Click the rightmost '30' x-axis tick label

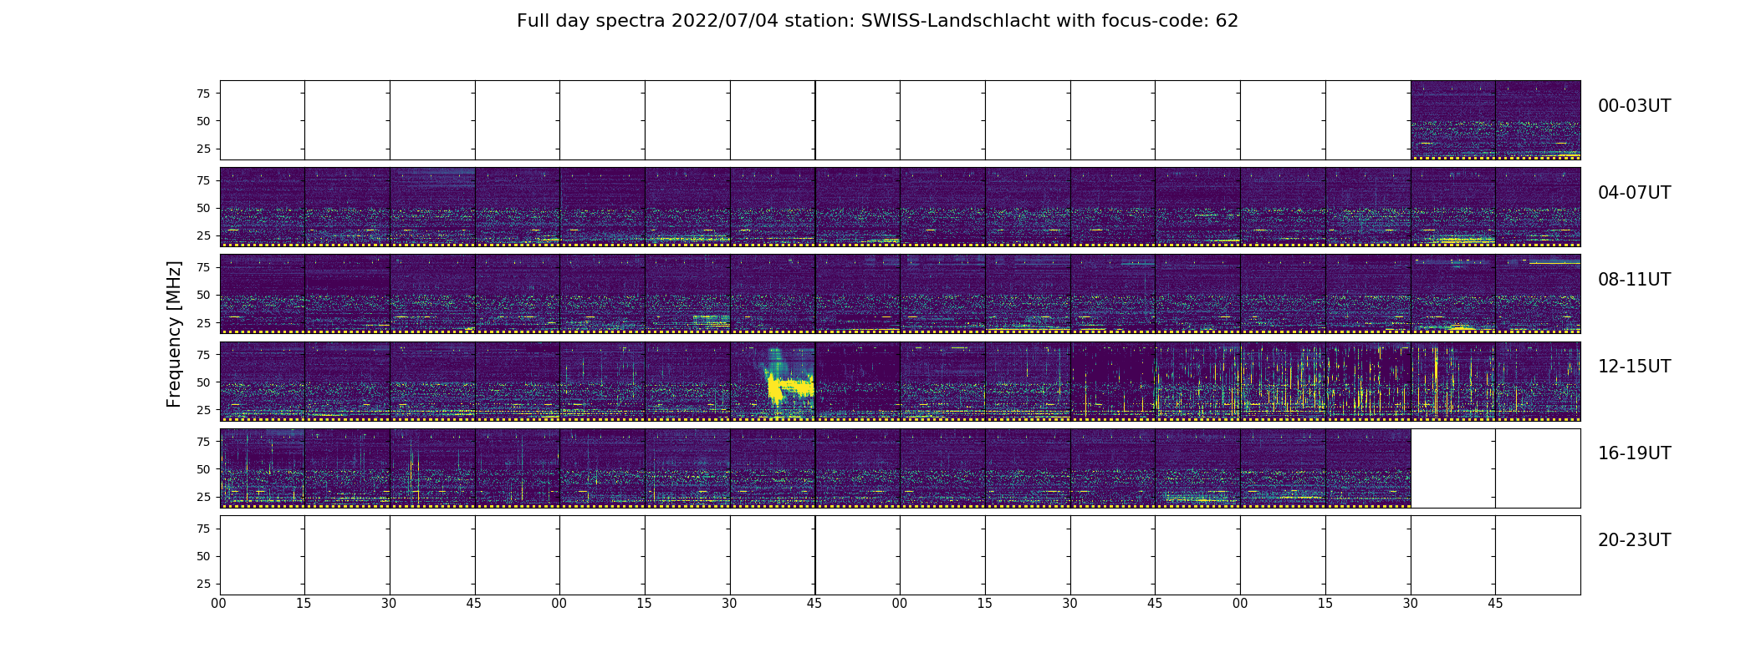point(1411,604)
